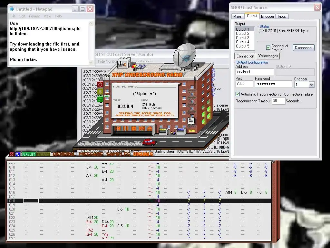Open the green CONFIG button on XMPlay
This screenshot has height=248, width=330.
tap(100, 99)
